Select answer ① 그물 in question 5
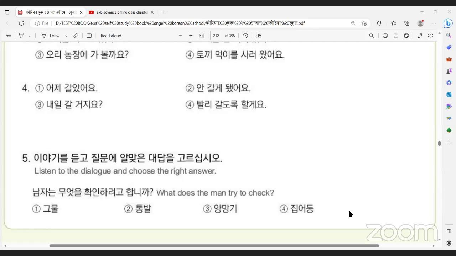This screenshot has height=256, width=456. [45, 209]
